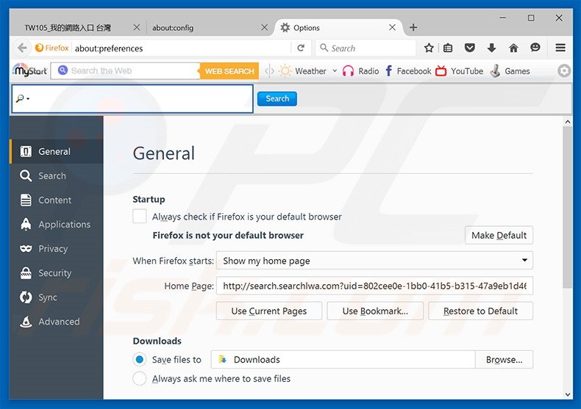The height and width of the screenshot is (409, 581).
Task: Click the preferences vertical scrollbar thumb
Action: coord(567,207)
